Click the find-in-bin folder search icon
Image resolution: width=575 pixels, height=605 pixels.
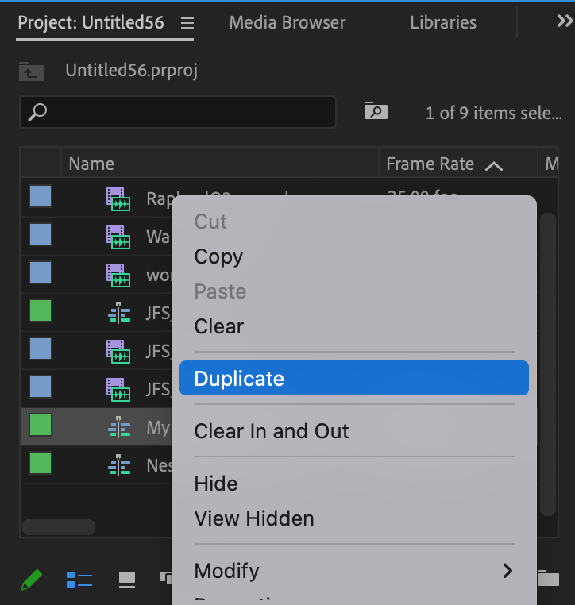coord(376,112)
